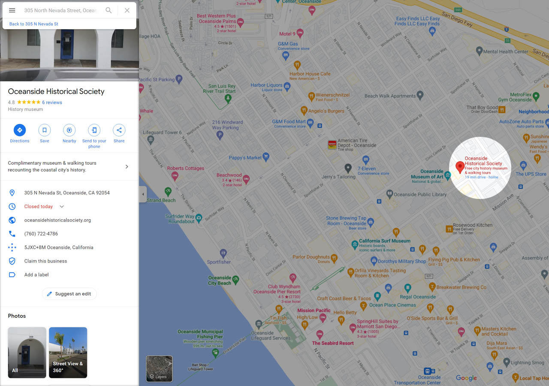Viewport: 549px width, 386px height.
Task: Select American Tire Depot marker
Action: click(332, 145)
